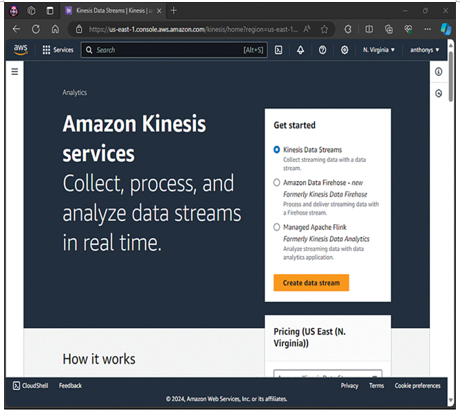Open the browser home page icon
The image size is (460, 415).
coord(55,29)
